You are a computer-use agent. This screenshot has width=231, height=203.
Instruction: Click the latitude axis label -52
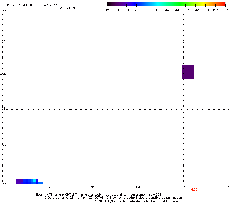click(x=3, y=42)
